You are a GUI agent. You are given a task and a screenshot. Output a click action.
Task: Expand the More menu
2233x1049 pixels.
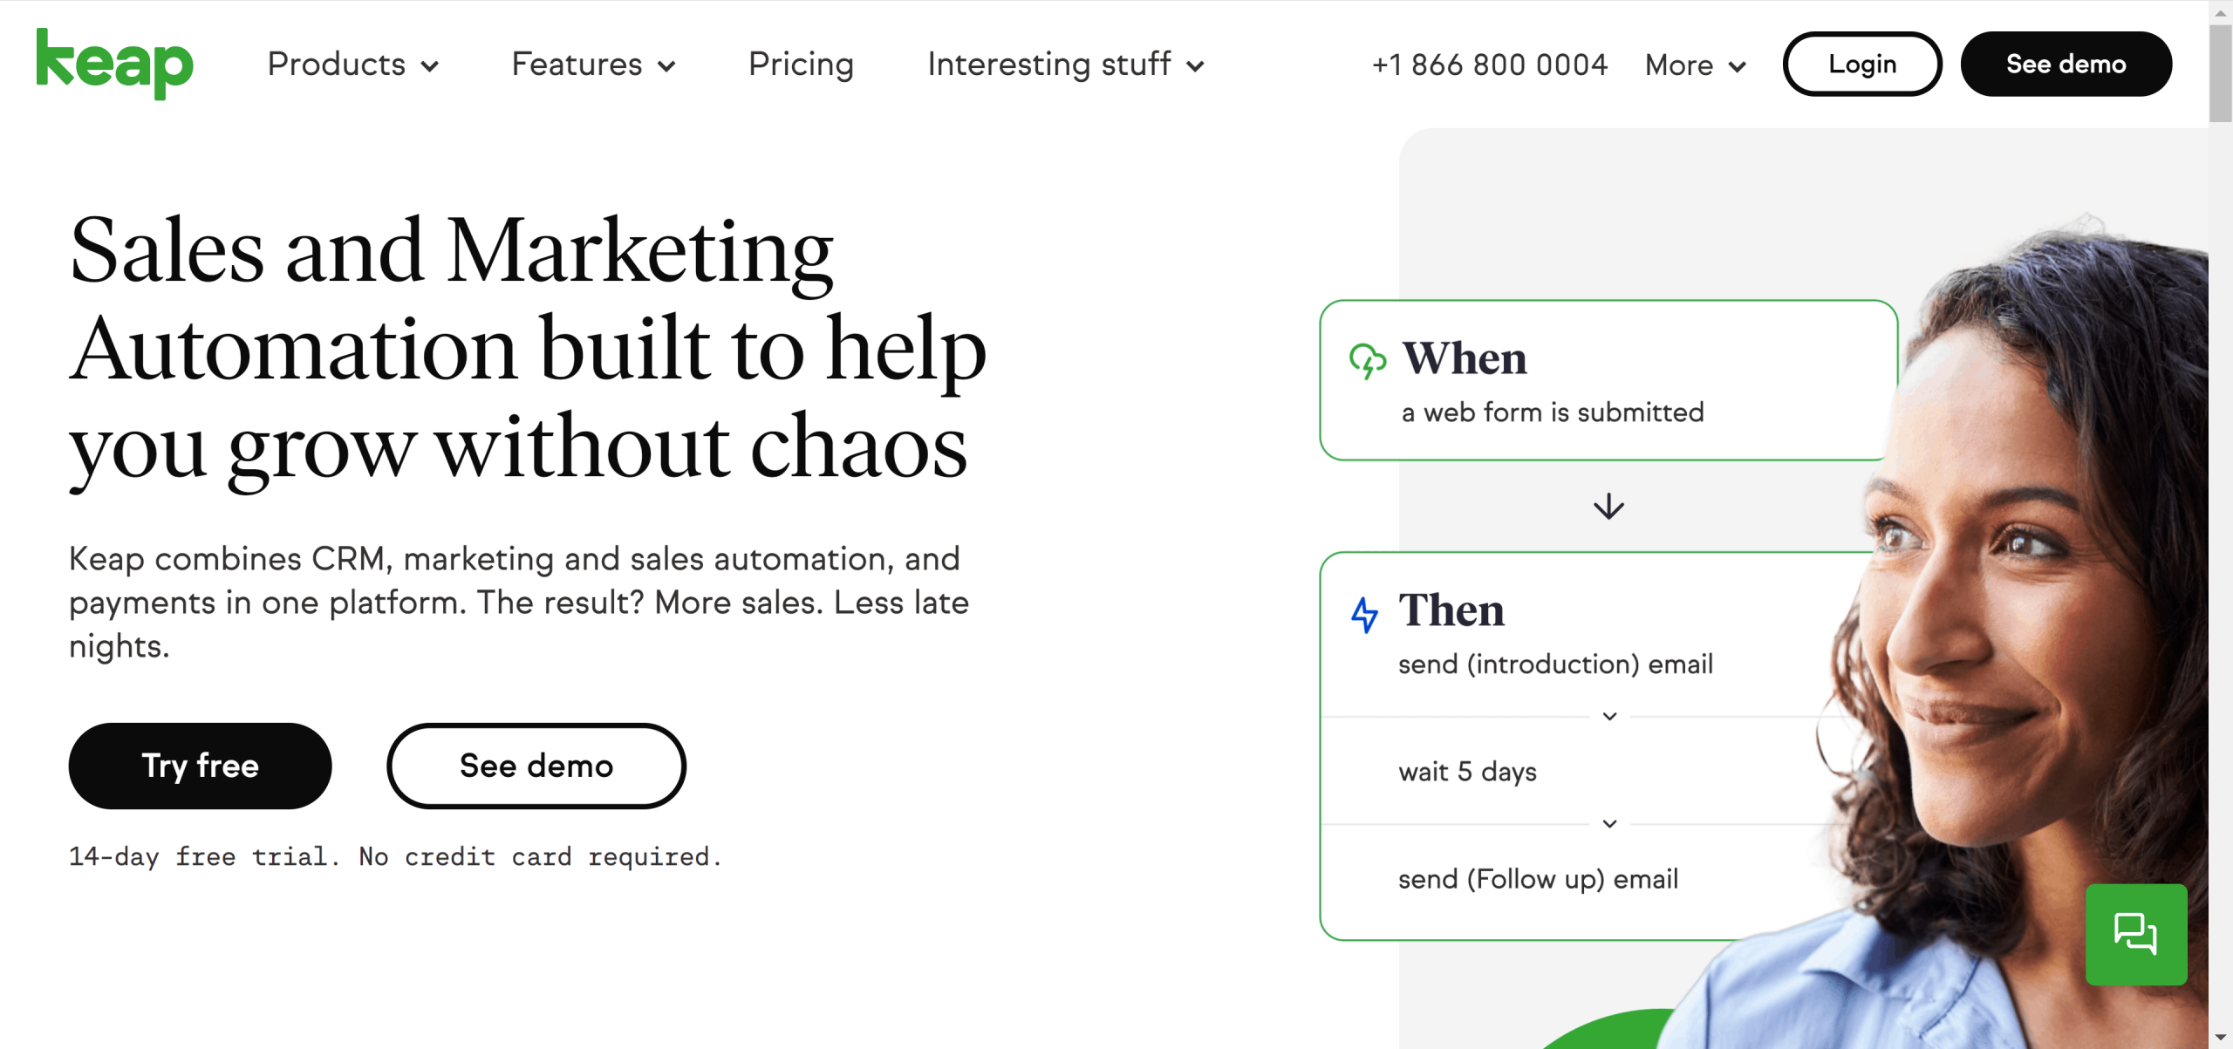click(1695, 65)
